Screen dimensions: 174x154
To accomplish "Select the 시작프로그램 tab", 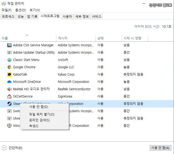I will (x=50, y=16).
